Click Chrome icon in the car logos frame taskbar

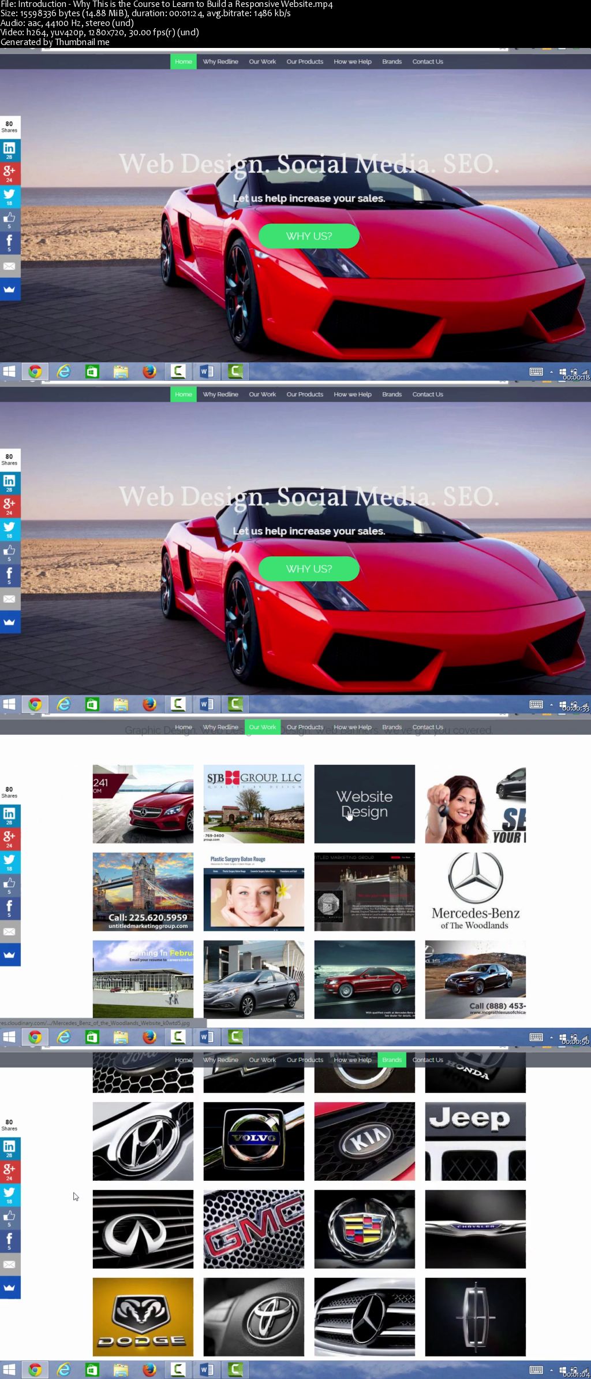(x=35, y=1370)
